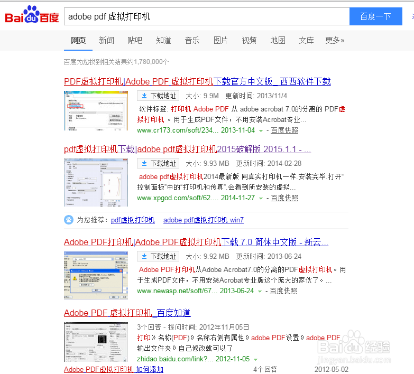Click the download arrow icon of 2013-06-24 result

144,256
